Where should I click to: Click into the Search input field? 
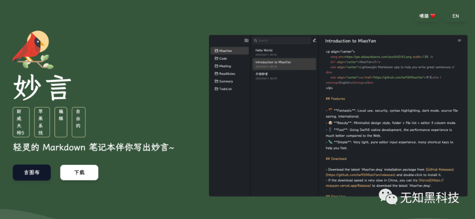click(282, 40)
